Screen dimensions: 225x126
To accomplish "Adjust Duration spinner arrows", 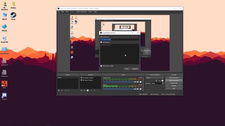I will (x=163, y=83).
